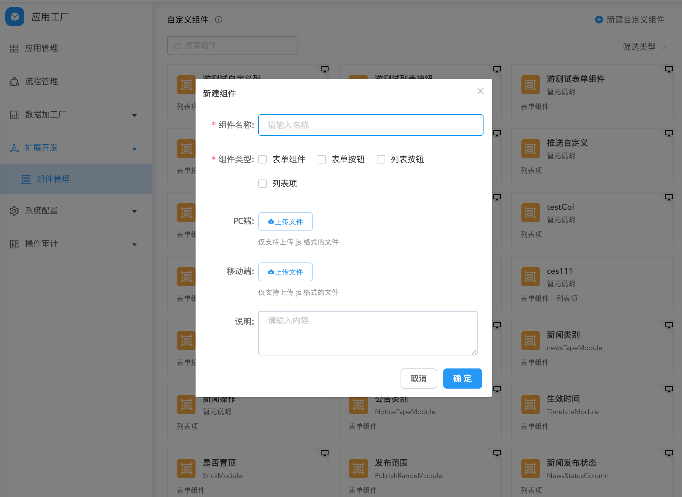Click the cloud upload icon for 移动端
682x497 pixels.
(x=271, y=272)
